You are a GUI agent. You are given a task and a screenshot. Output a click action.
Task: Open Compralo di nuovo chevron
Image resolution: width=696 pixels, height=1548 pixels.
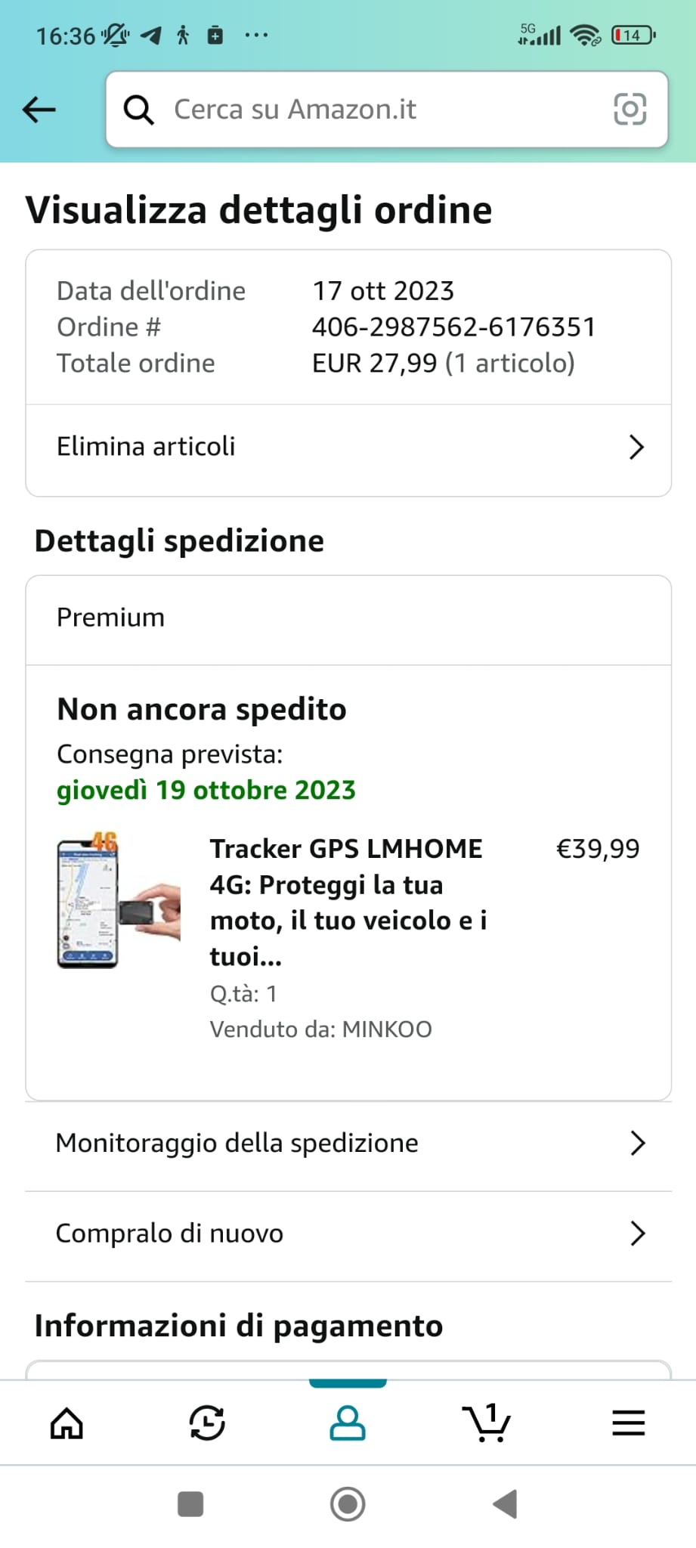pyautogui.click(x=637, y=1234)
